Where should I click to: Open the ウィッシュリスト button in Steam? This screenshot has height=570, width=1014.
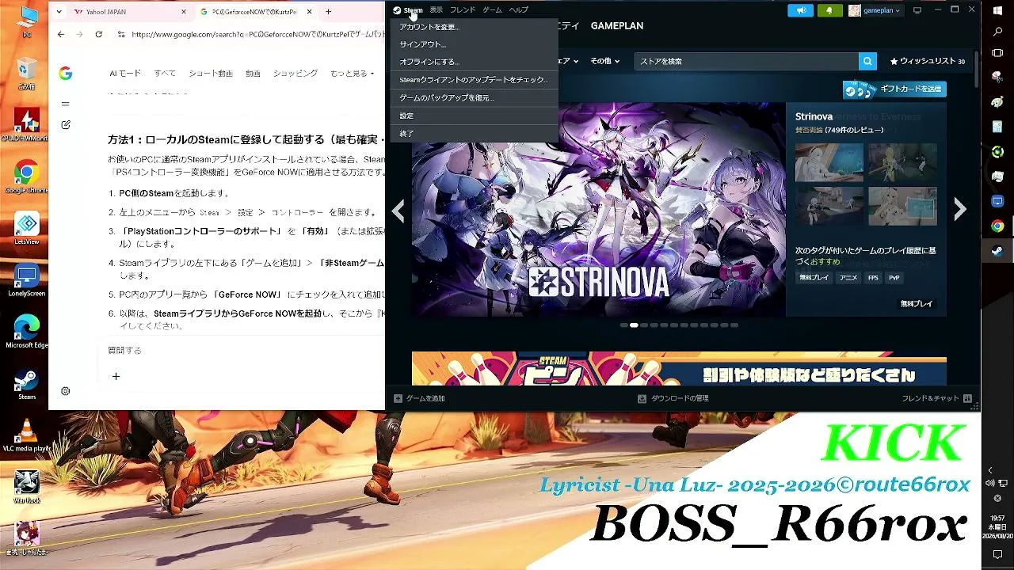[x=927, y=61]
